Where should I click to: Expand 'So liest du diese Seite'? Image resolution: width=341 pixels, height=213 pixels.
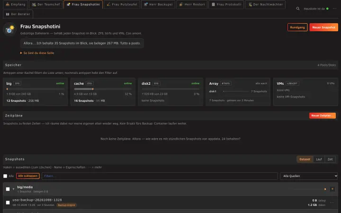point(37,53)
